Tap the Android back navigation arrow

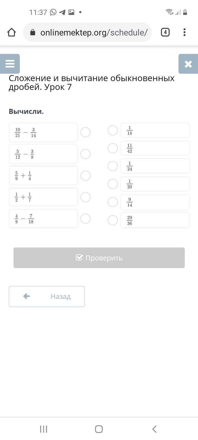(x=154, y=429)
